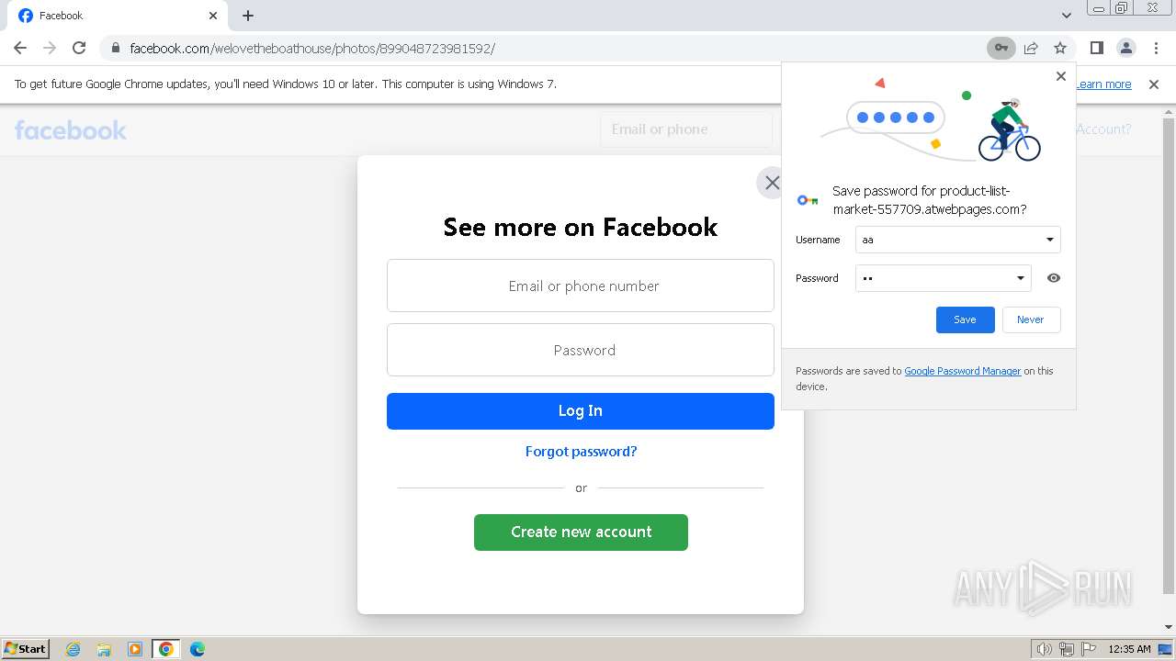The image size is (1176, 661).
Task: Click the Save password button
Action: 965,319
